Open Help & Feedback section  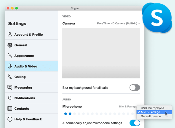pos(32,119)
